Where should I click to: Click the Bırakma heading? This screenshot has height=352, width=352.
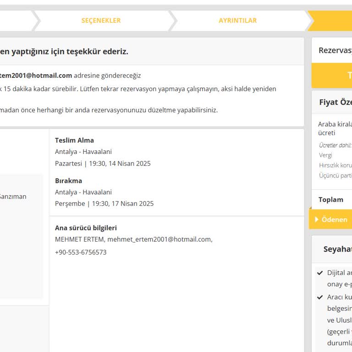click(68, 181)
